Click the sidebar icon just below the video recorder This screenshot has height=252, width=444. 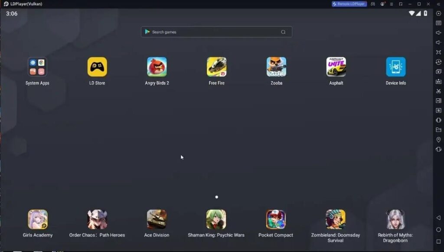pyautogui.click(x=438, y=110)
